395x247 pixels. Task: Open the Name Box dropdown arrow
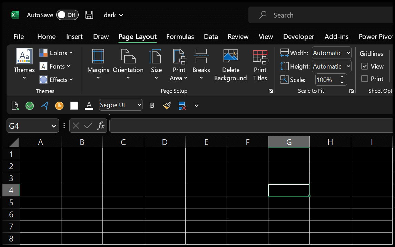coord(53,126)
